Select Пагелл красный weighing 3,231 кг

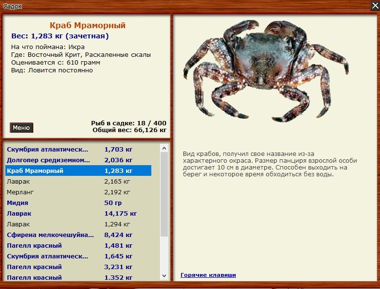(x=78, y=267)
